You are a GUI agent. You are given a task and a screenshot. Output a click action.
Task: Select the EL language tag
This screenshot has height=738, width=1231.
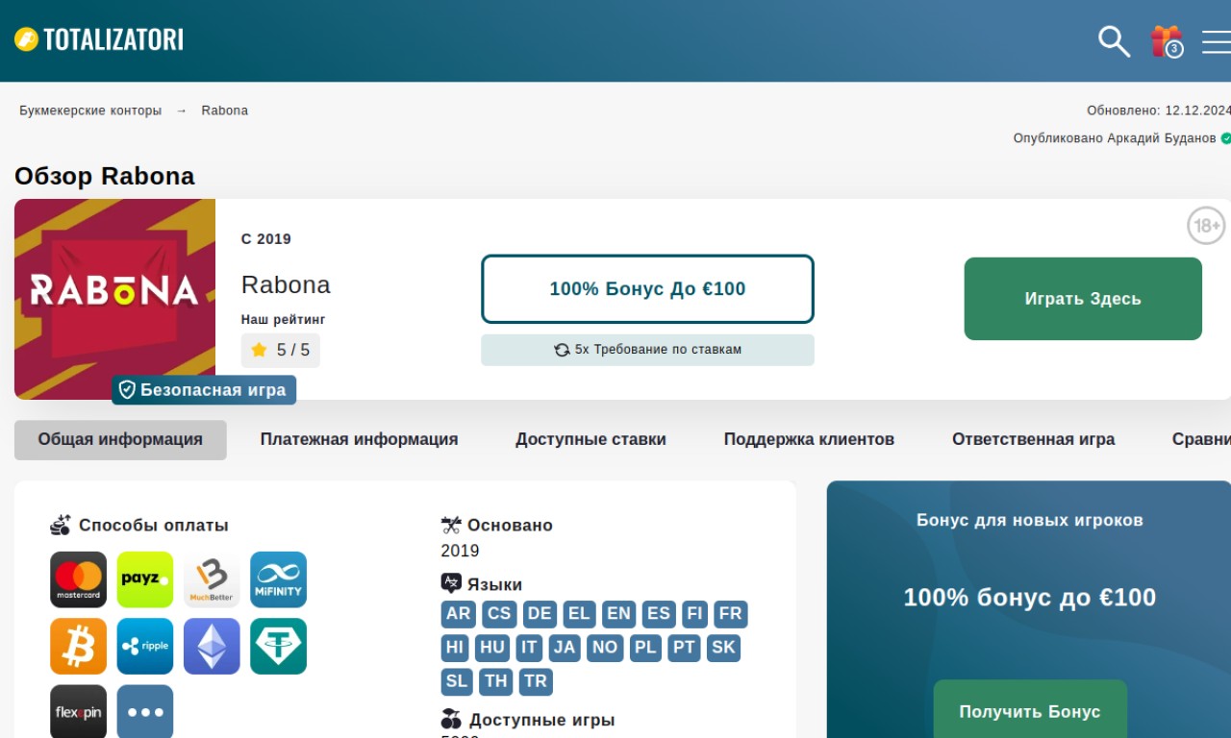pyautogui.click(x=579, y=614)
